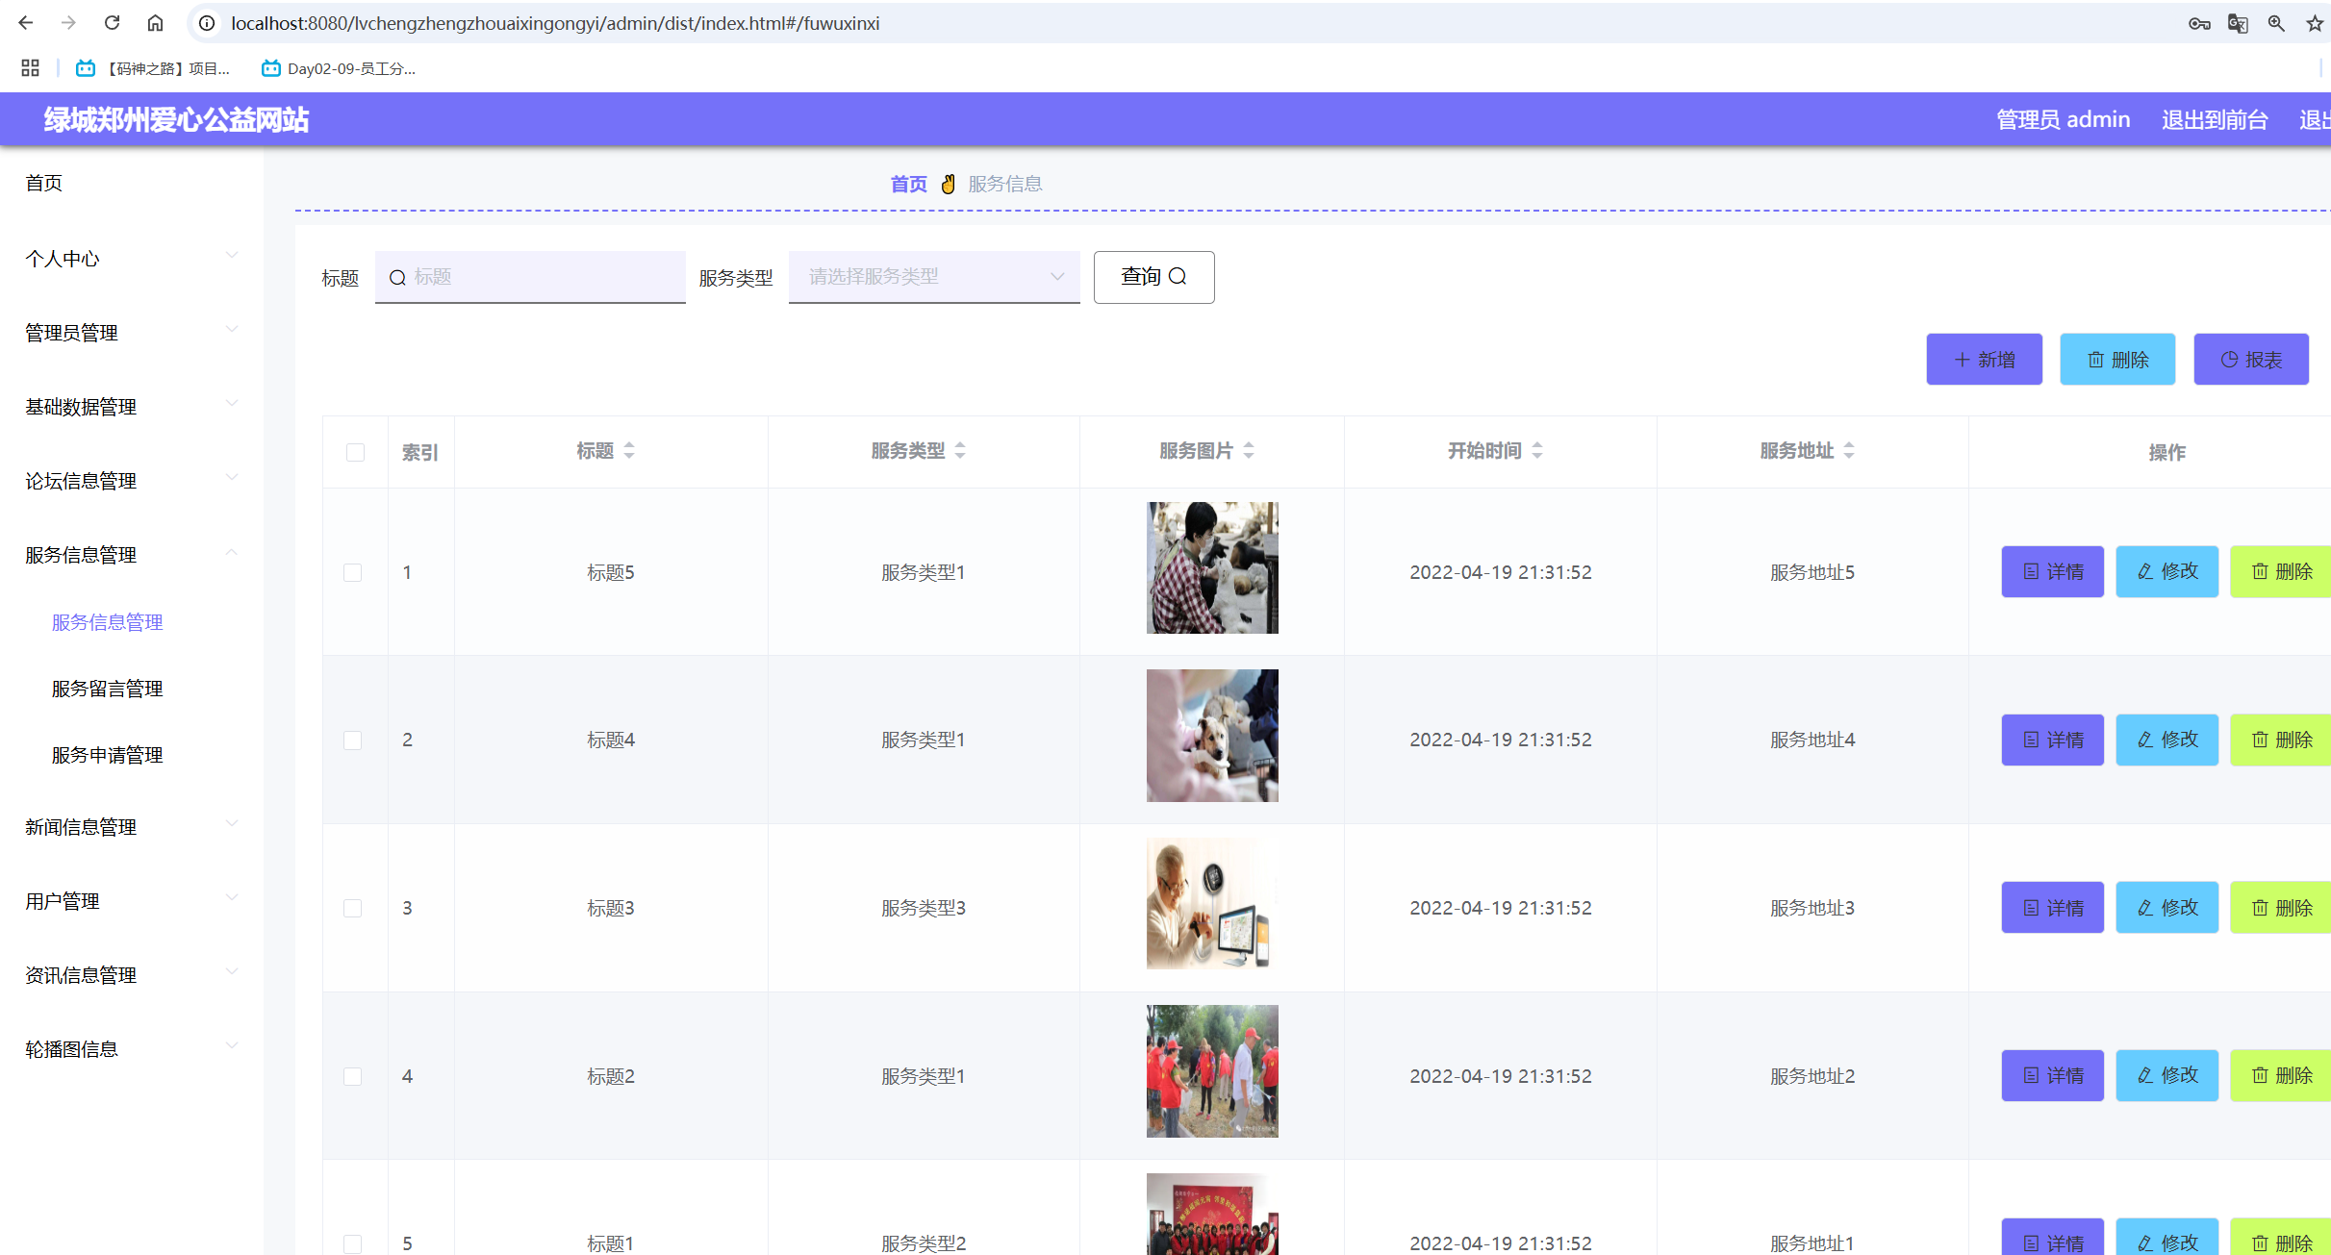Go to 首页 in the sidebar
Screen dimensions: 2331x1255
(x=44, y=183)
